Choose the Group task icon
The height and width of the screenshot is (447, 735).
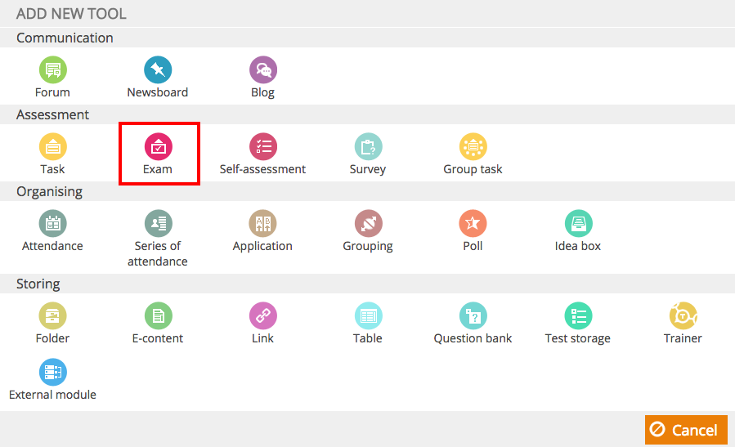[x=473, y=146]
